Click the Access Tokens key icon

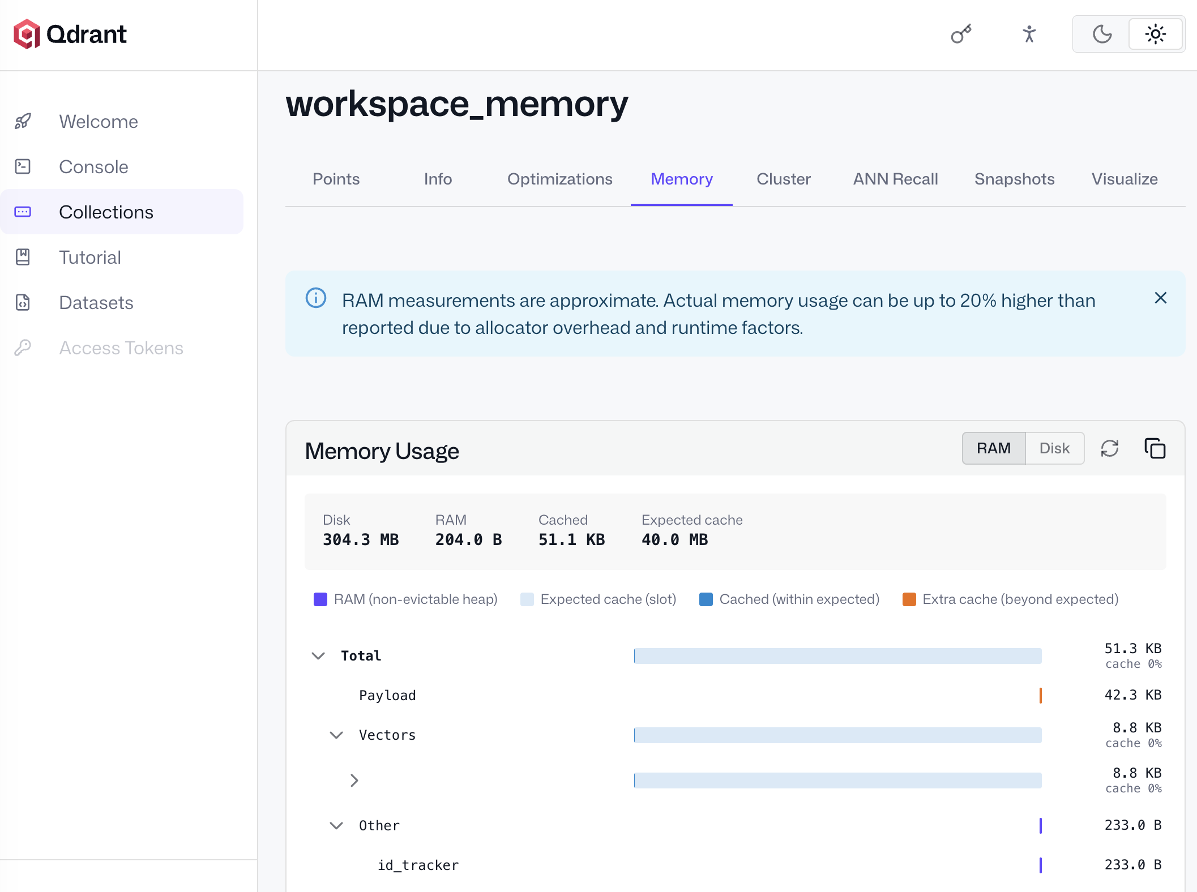(x=23, y=348)
